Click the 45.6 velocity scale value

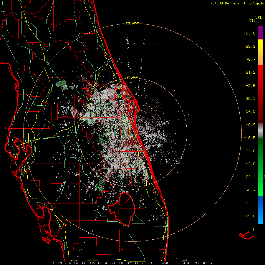[x=251, y=85]
